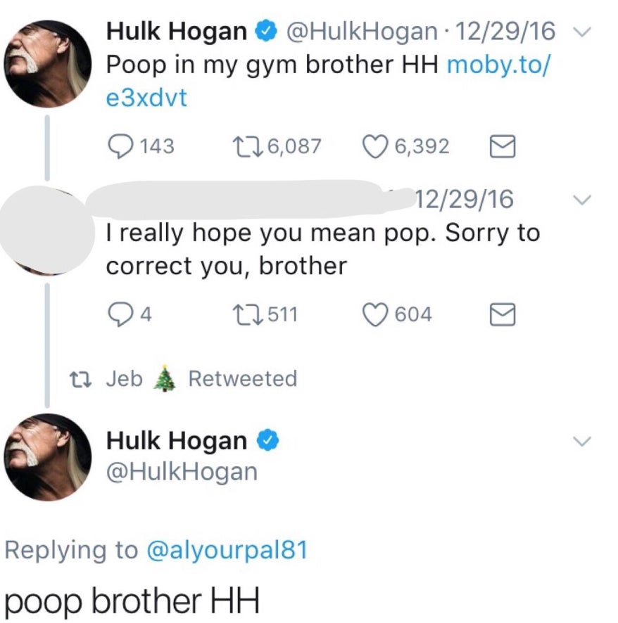
Task: Reply to the 'I really hope you mean pop' tweet
Action: (120, 315)
